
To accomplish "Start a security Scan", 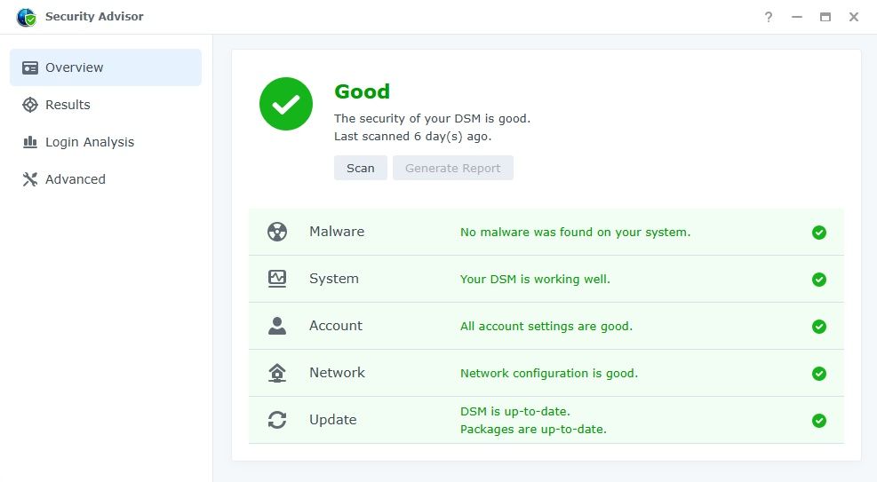I will [x=360, y=168].
